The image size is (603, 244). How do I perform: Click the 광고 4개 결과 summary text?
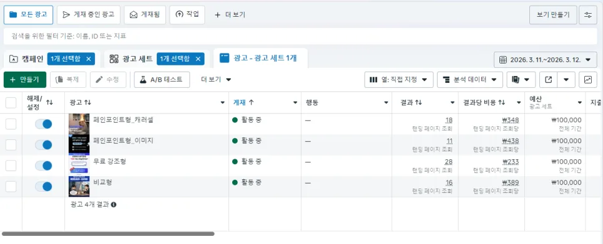(90, 205)
